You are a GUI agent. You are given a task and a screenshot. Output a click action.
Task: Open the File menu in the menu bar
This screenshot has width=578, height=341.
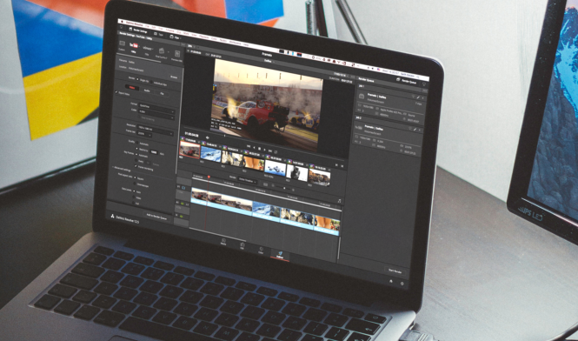tap(147, 26)
